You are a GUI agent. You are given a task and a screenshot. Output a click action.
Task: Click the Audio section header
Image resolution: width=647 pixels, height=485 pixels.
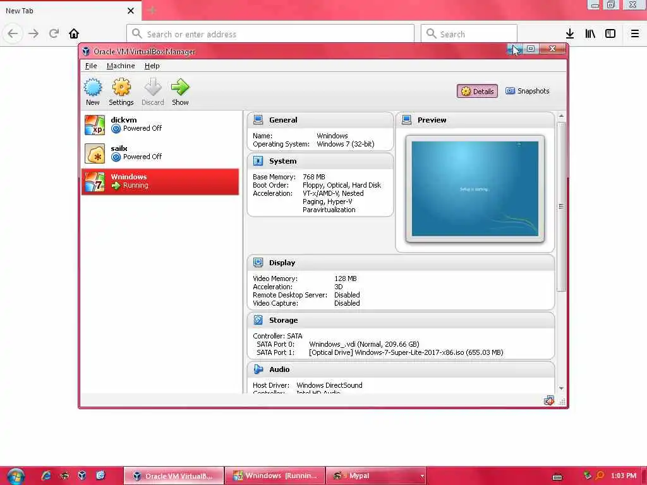(401, 369)
